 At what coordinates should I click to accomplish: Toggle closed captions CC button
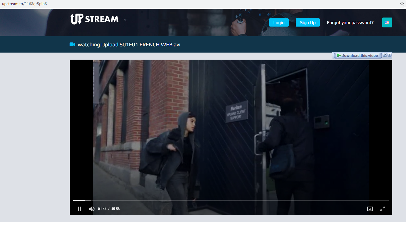pos(370,209)
